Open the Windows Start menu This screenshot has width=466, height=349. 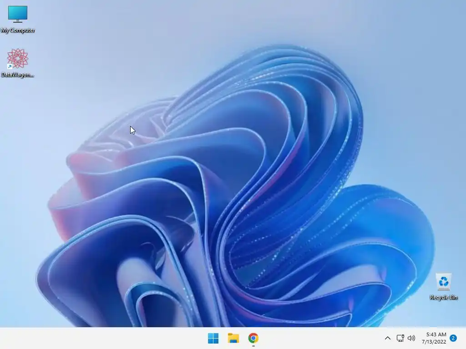point(213,338)
